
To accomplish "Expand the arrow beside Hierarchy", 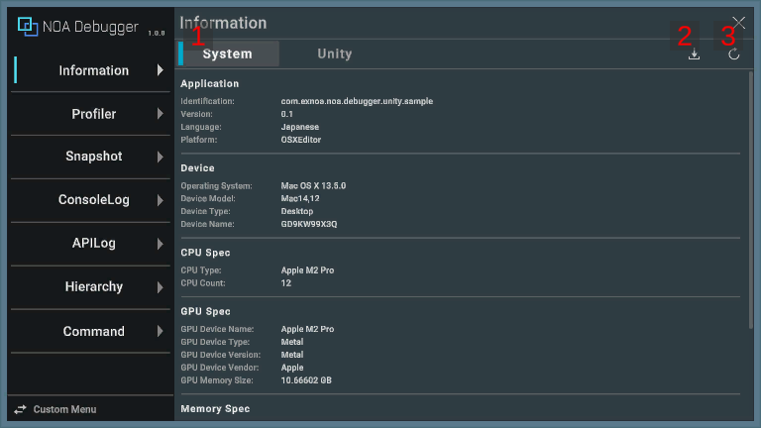I will click(161, 287).
